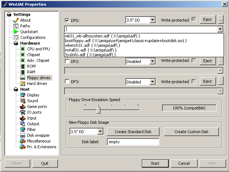Eject the disk from DF2
This screenshot has height=172, width=229.
(x=207, y=61)
